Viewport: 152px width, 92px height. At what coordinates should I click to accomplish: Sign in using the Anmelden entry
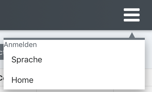[20, 45]
